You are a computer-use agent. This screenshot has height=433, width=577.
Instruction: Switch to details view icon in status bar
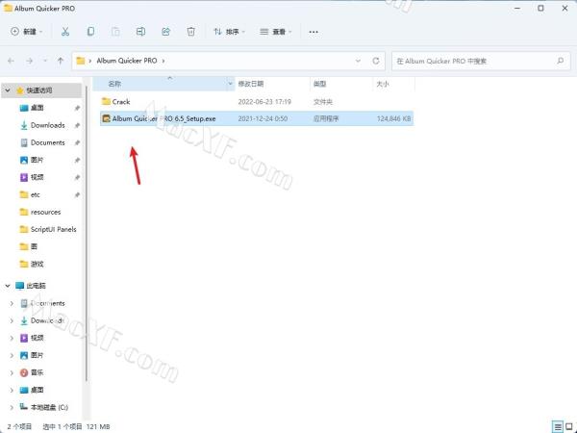click(558, 427)
